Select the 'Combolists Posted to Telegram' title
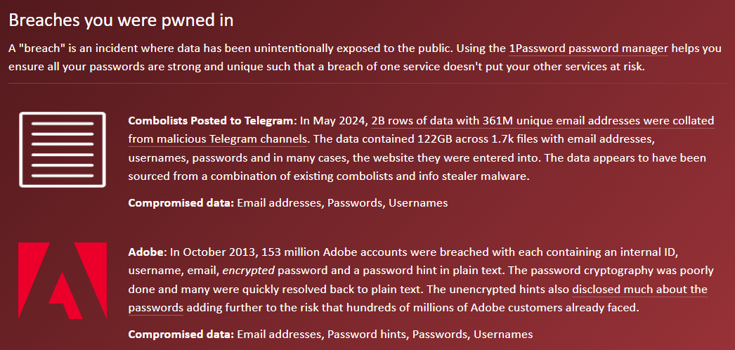Screen dimensions: 735x350 [211, 120]
